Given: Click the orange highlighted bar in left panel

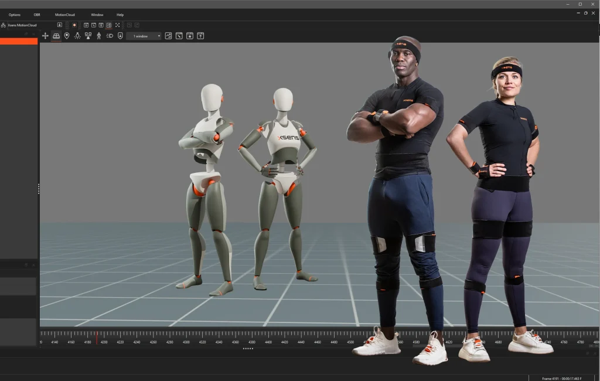Looking at the screenshot, I should (x=19, y=42).
